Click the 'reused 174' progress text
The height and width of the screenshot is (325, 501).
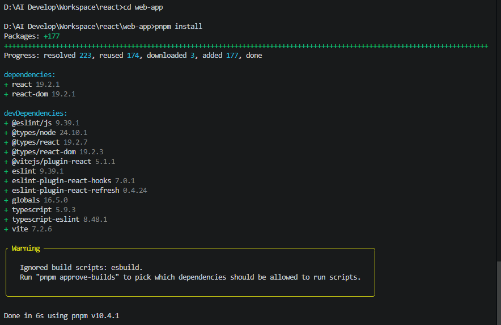tap(119, 56)
